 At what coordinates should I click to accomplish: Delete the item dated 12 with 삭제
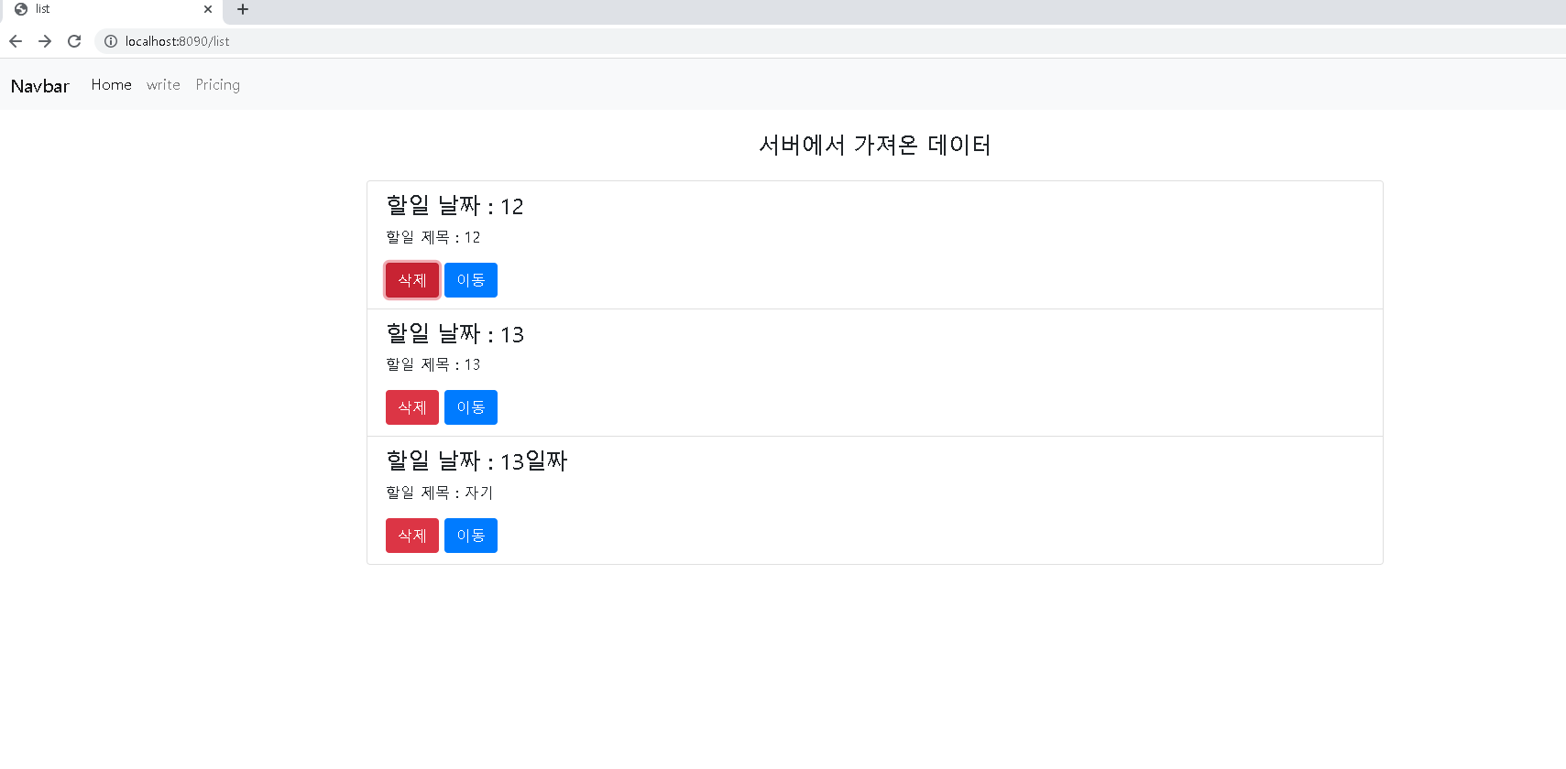pos(412,280)
